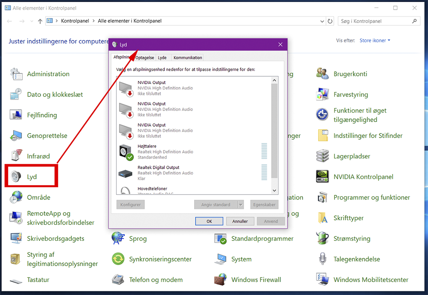428x295 pixels.
Task: Click Alle elementer i Kontrolpanel breadcrumb
Action: coord(130,21)
